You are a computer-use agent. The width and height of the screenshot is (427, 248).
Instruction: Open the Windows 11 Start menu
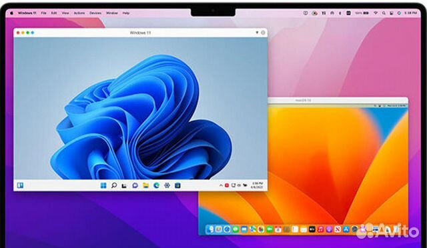103,185
